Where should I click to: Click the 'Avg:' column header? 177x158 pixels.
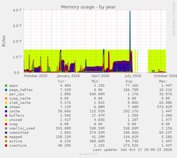130,81
